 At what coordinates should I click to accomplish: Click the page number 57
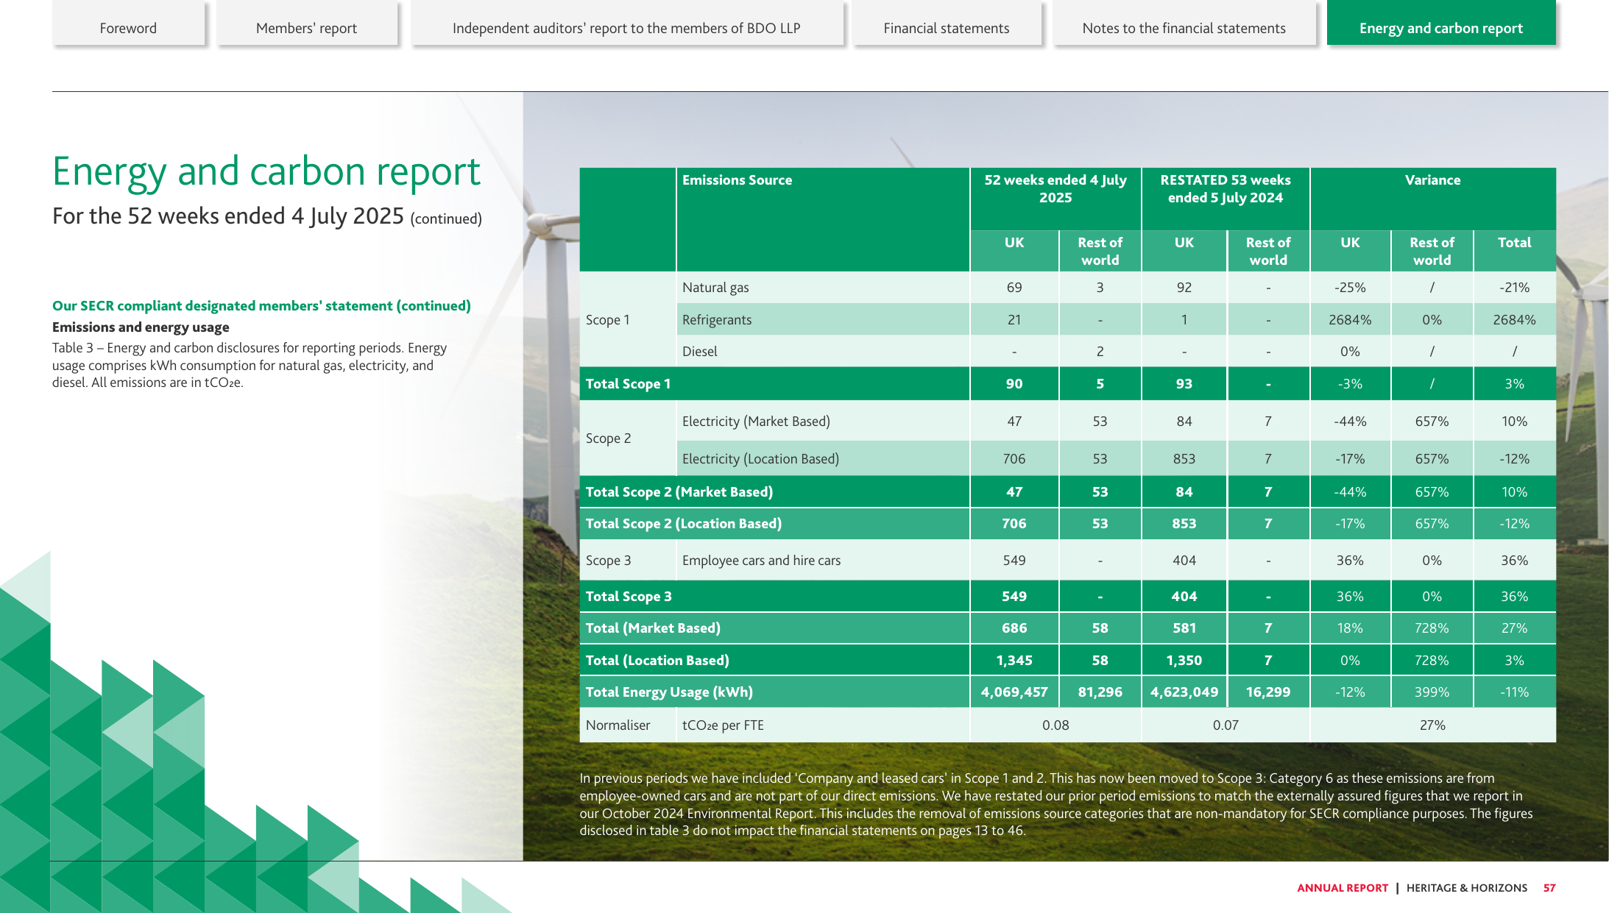point(1549,888)
